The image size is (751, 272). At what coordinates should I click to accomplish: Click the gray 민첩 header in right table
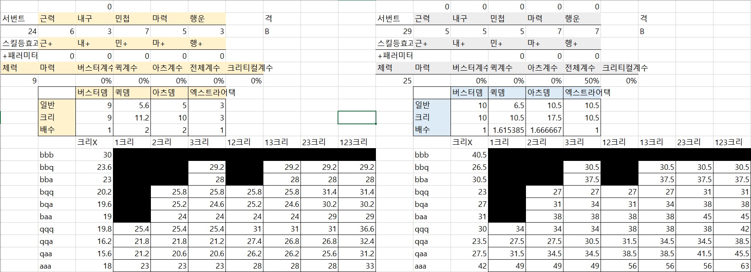click(x=507, y=19)
